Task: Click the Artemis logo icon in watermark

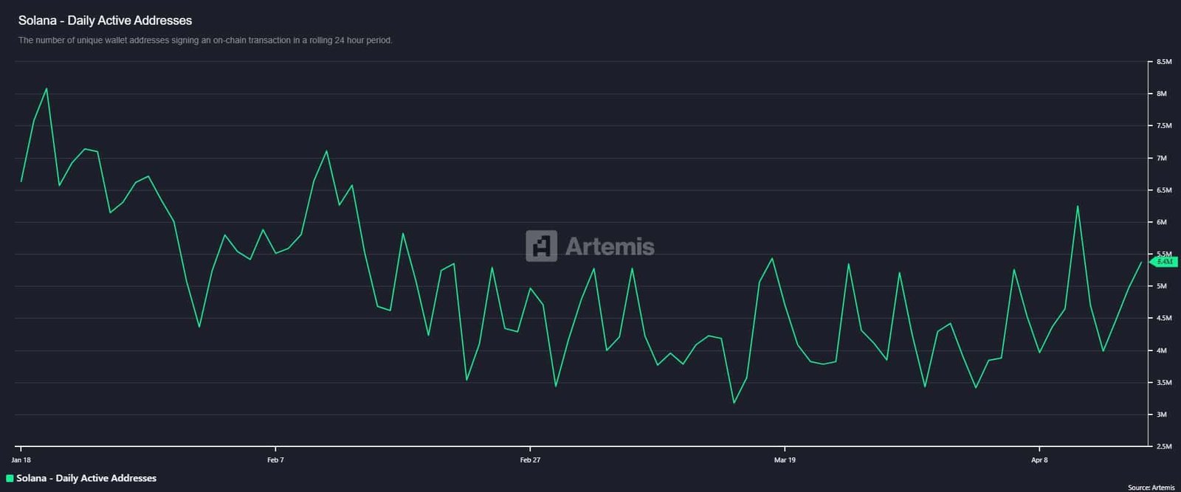Action: tap(541, 246)
